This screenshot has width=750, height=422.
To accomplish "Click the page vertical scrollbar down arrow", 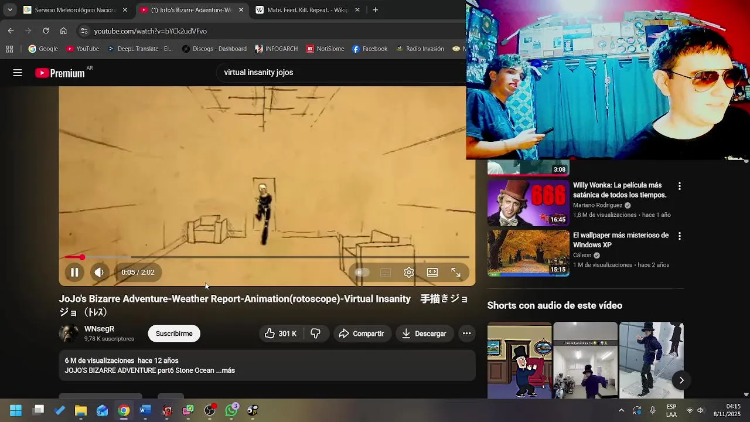I will click(746, 395).
